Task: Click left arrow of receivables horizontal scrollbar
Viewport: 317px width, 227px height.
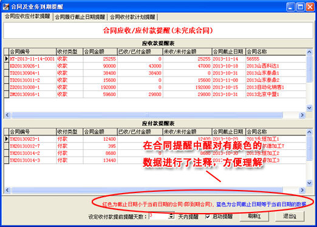Action: click(x=7, y=115)
